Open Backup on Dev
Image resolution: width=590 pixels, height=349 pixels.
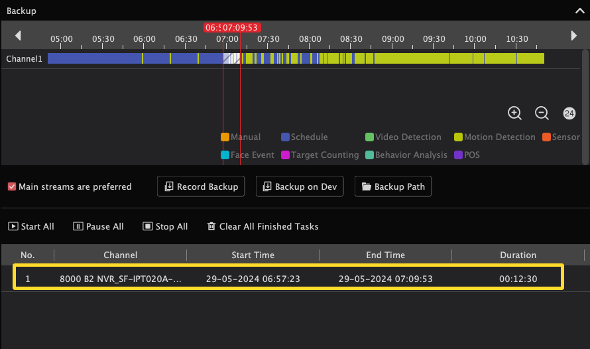300,186
